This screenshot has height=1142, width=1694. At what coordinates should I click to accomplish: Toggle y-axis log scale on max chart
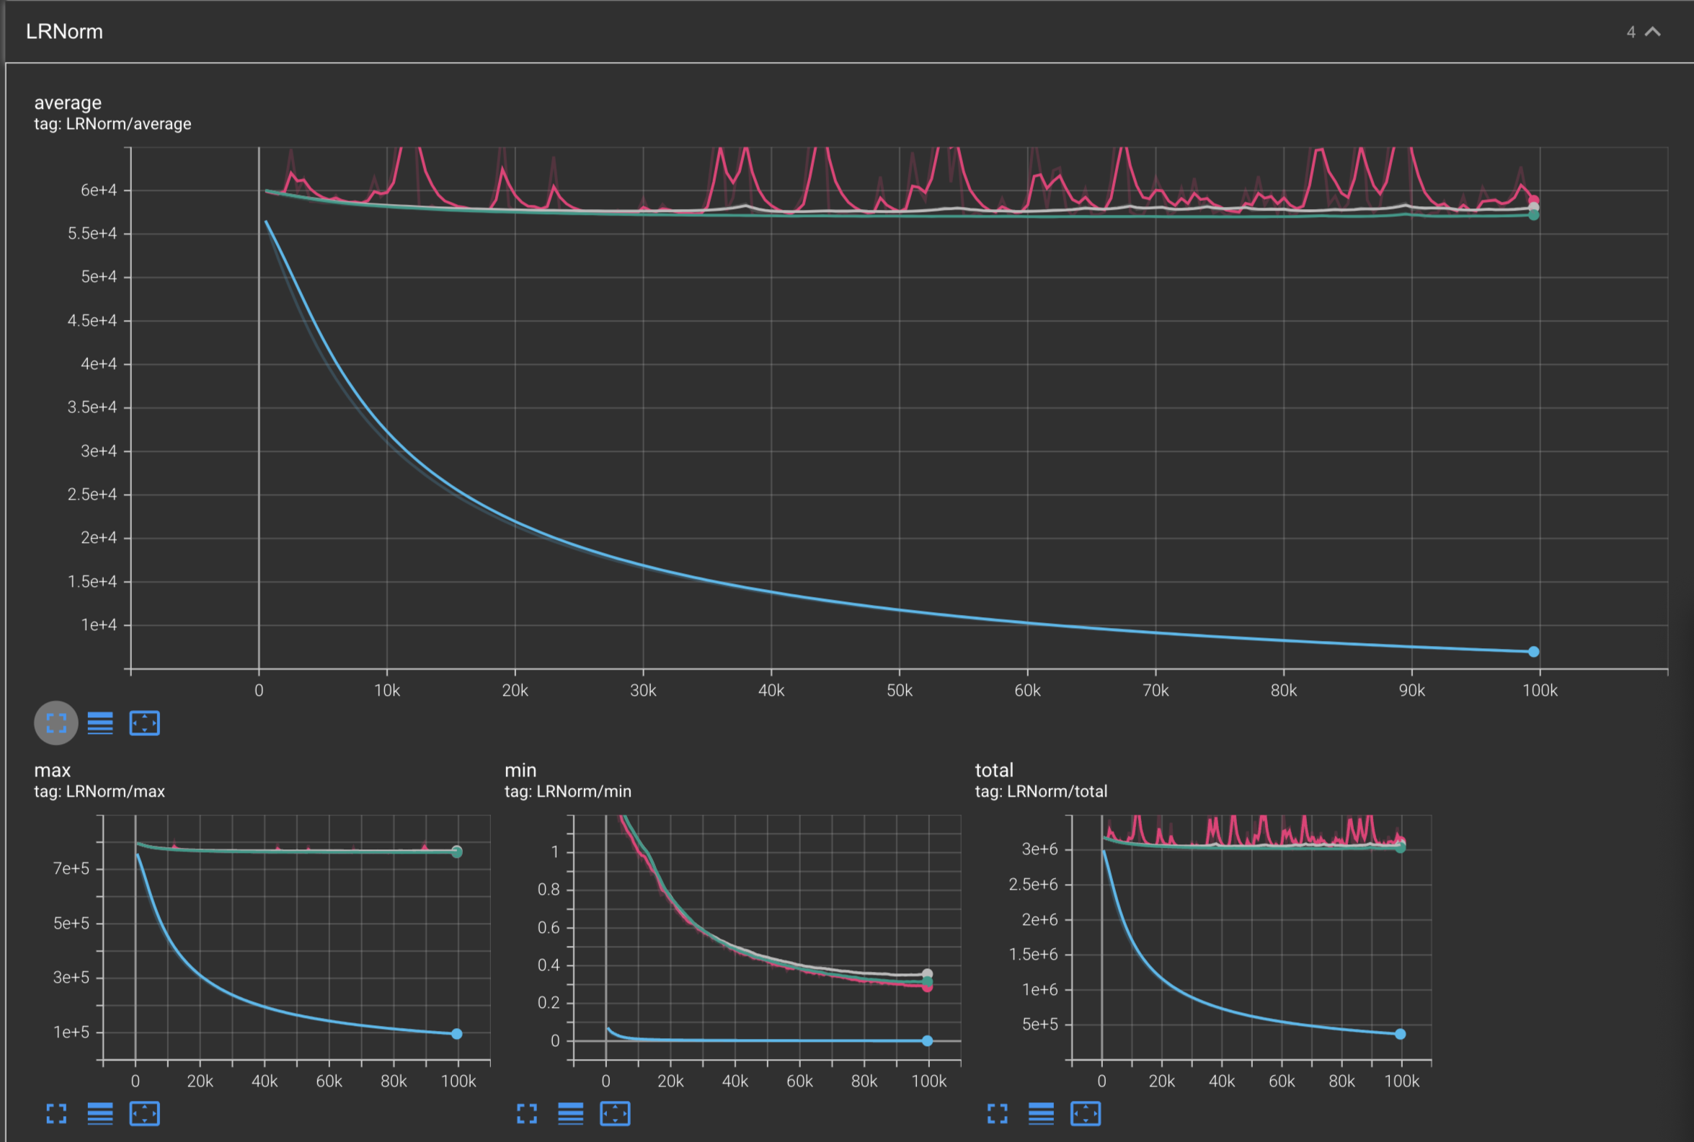click(100, 1114)
